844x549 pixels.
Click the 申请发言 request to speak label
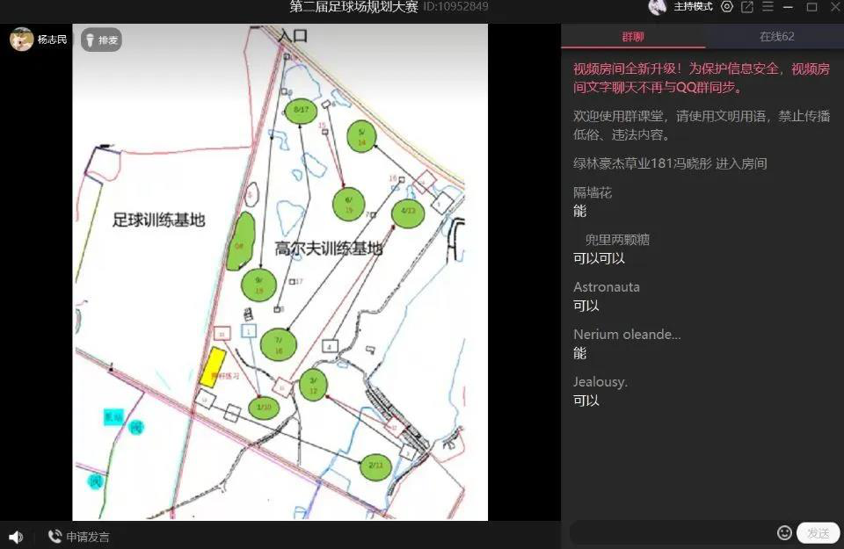(88, 537)
